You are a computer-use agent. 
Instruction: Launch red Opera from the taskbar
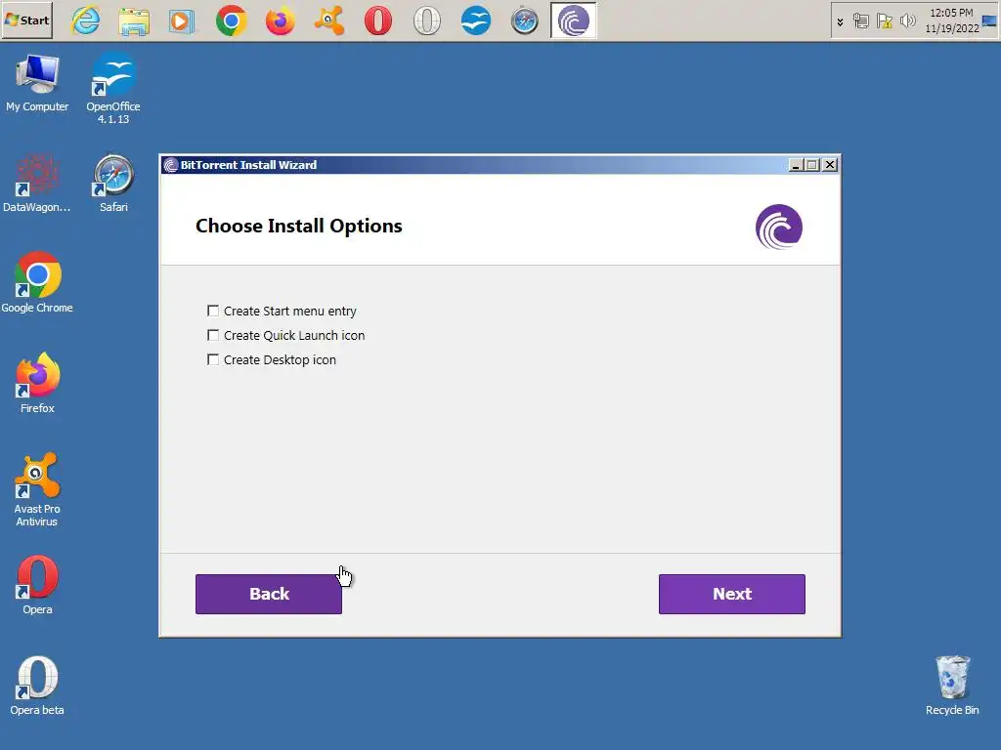coord(378,21)
